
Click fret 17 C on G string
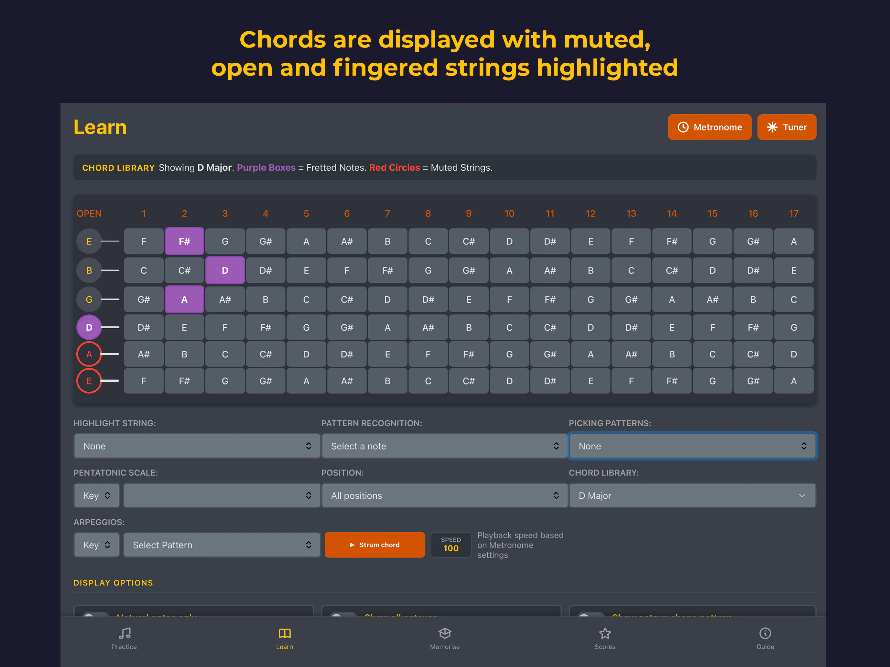click(x=793, y=299)
